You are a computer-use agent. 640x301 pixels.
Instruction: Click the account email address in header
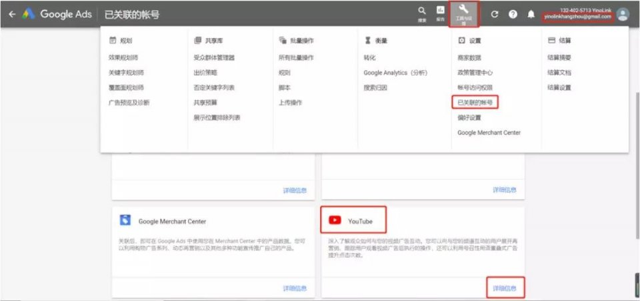click(577, 17)
